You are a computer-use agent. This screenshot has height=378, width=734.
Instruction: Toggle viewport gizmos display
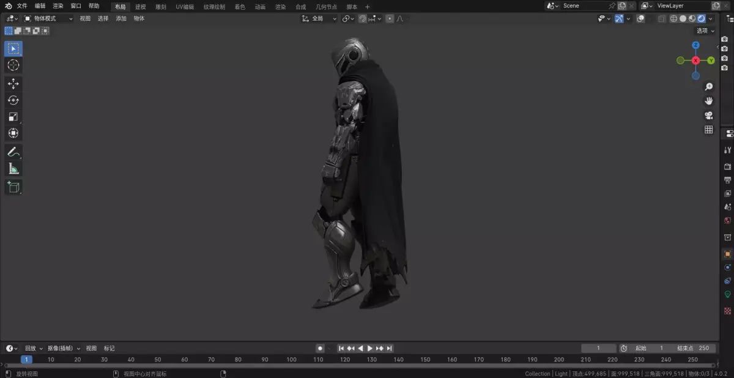[x=620, y=18]
